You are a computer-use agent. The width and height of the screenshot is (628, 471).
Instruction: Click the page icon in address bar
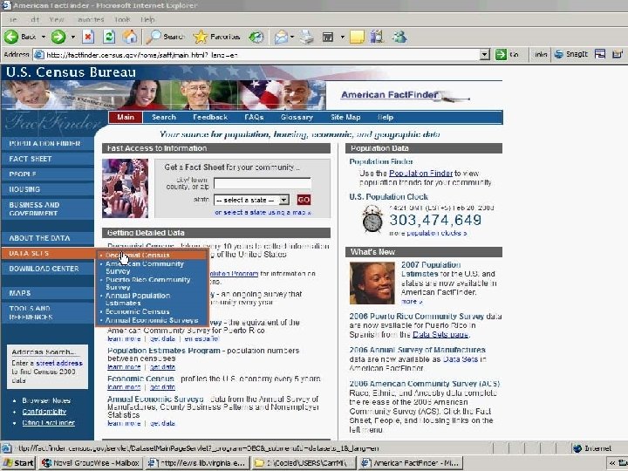pos(39,54)
